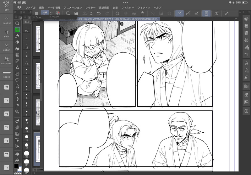The width and height of the screenshot is (251, 175).
Task: Select the Eraser tool
Action: click(x=17, y=42)
